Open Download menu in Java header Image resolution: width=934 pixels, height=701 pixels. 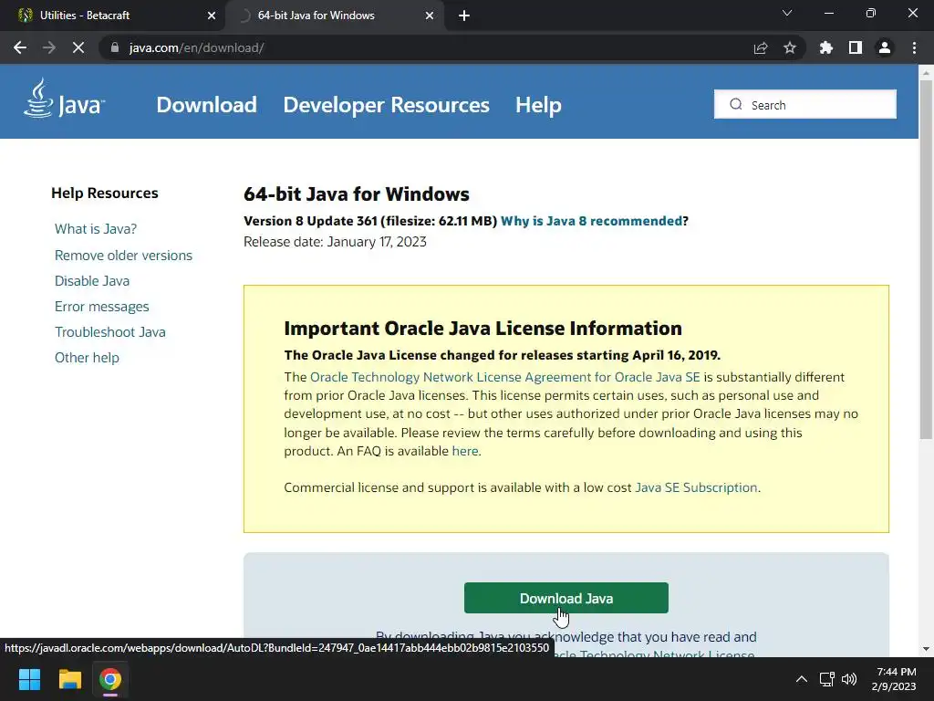tap(206, 105)
